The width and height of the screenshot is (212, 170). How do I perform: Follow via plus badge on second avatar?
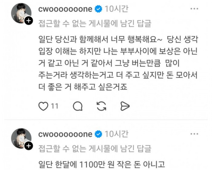[28, 146]
